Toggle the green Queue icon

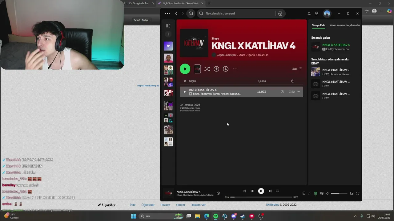pyautogui.click(x=316, y=193)
